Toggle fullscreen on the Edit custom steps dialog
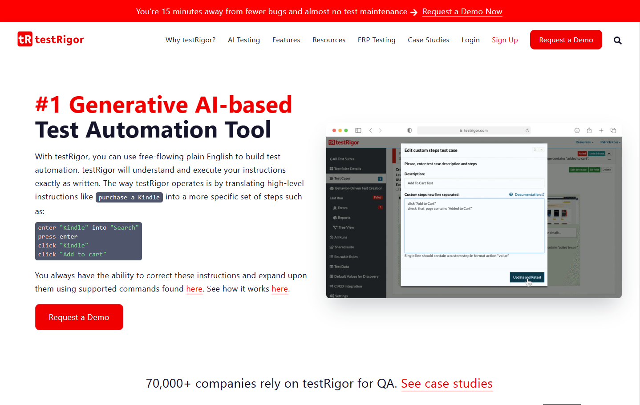Image resolution: width=640 pixels, height=405 pixels. [x=535, y=150]
